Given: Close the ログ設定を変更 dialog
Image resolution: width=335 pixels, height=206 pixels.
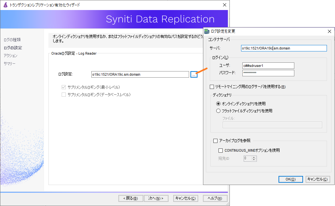Looking at the screenshot, I should tap(329, 31).
